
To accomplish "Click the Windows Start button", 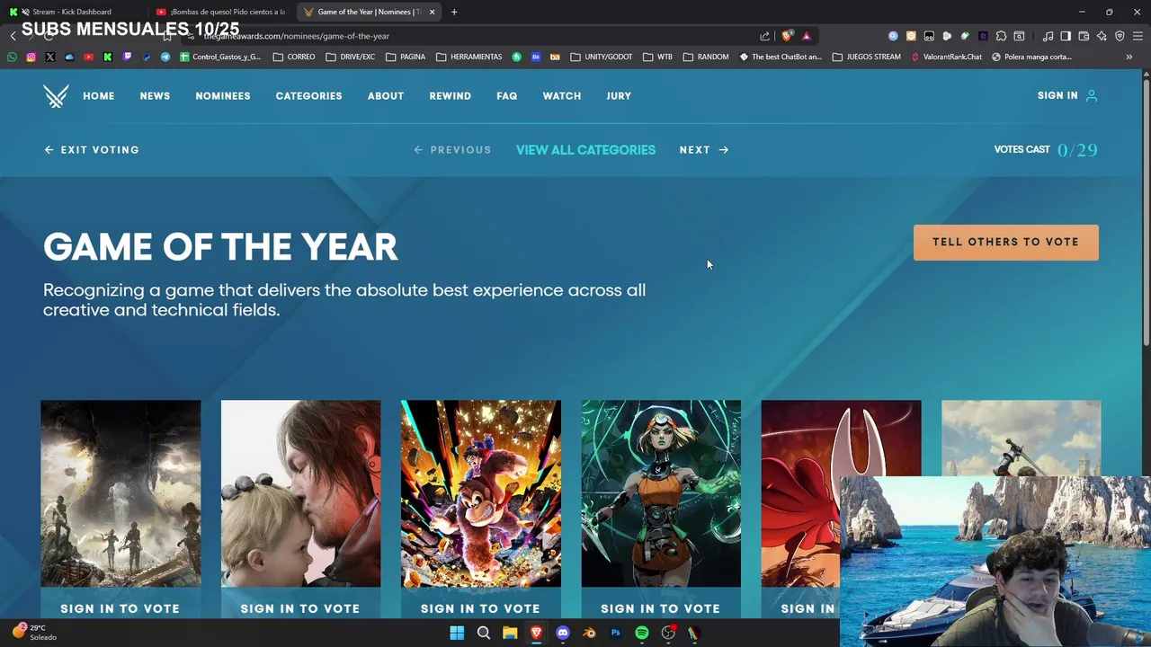I will [457, 633].
